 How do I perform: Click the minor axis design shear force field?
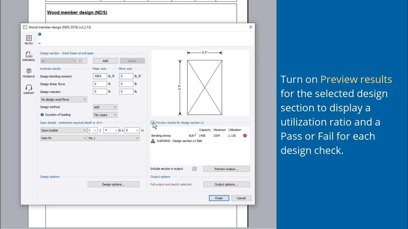click(126, 84)
